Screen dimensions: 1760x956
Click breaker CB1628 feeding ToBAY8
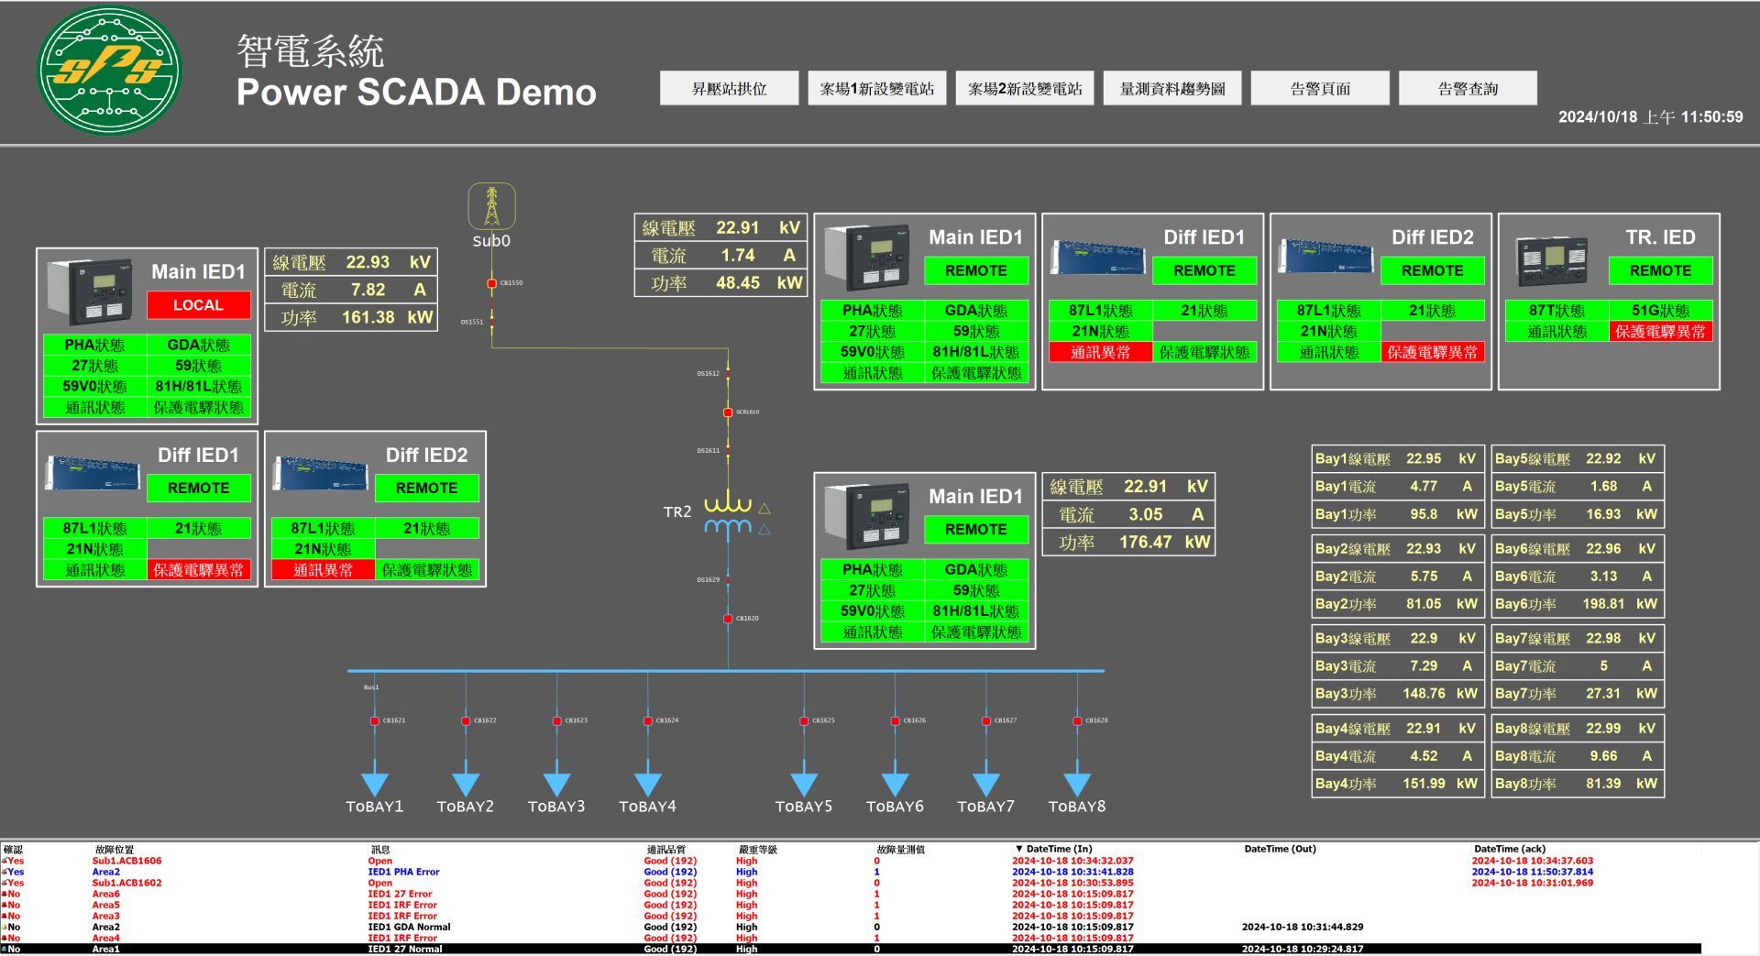coord(1075,721)
